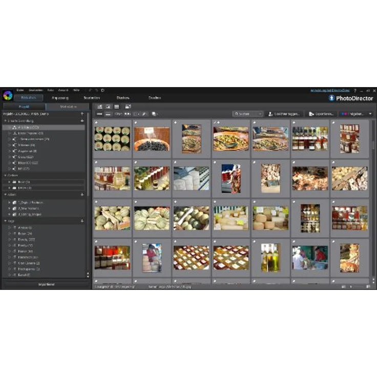Click the Freigeben button

click(353, 114)
